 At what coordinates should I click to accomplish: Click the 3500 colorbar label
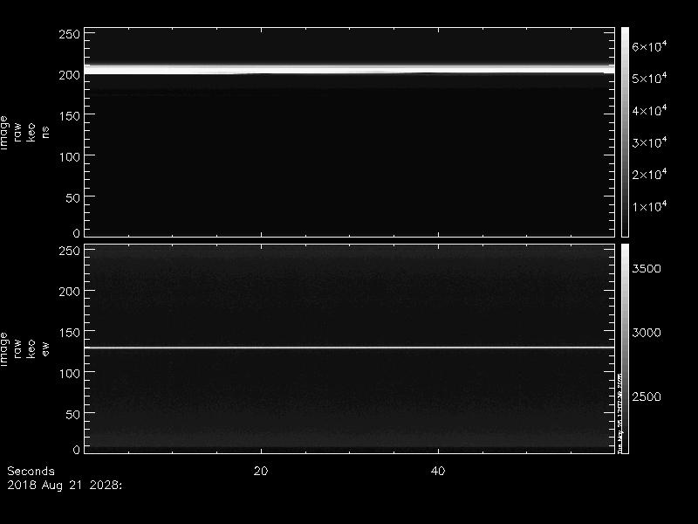647,269
